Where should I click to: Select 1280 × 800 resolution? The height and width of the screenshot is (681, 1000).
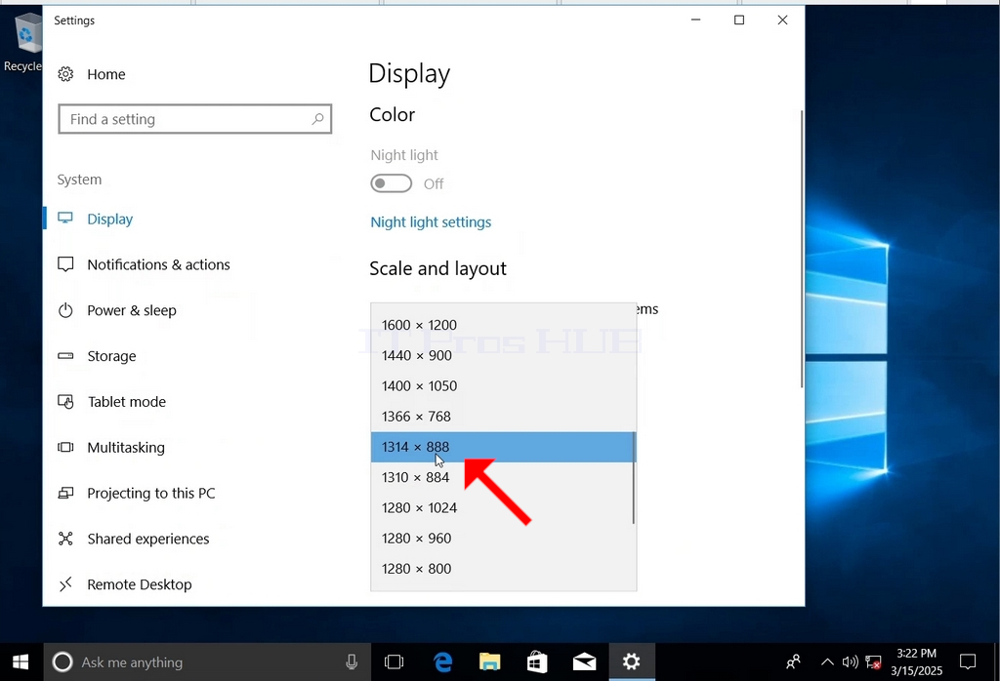point(503,569)
